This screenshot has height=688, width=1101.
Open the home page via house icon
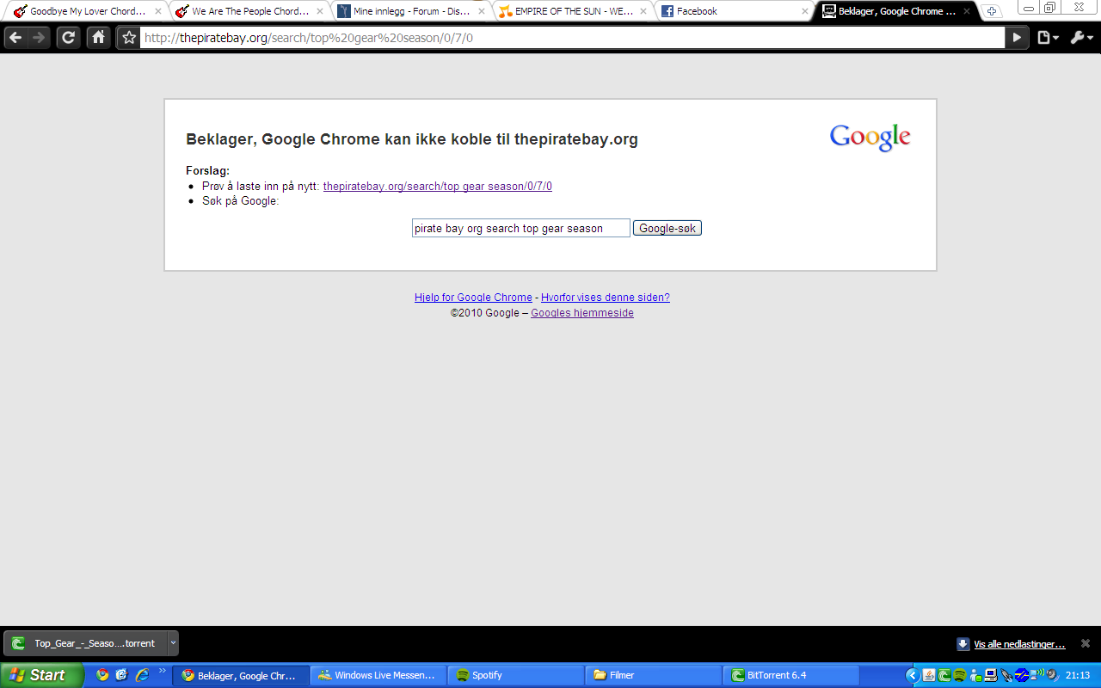pyautogui.click(x=98, y=38)
